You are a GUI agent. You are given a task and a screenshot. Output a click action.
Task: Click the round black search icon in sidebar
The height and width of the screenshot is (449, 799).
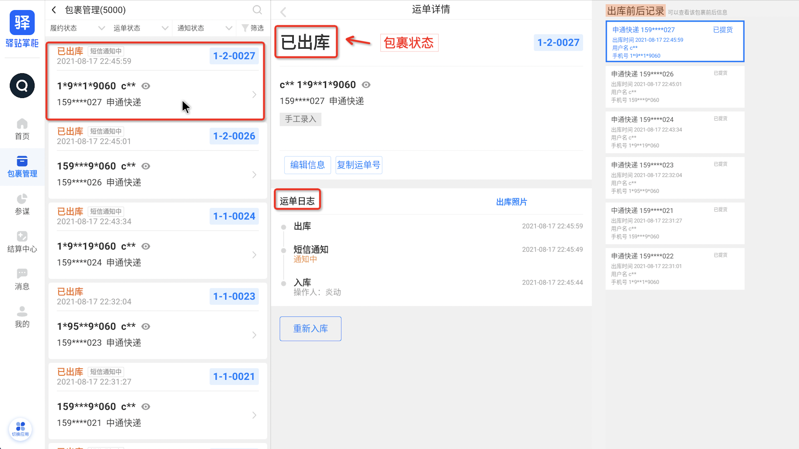pyautogui.click(x=22, y=85)
